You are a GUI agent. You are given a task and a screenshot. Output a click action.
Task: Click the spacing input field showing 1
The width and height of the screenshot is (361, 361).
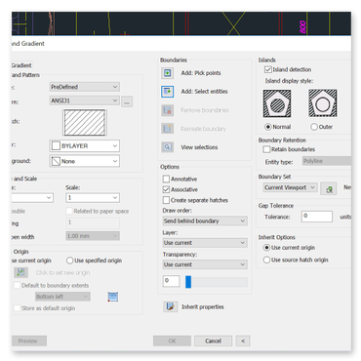click(x=93, y=222)
